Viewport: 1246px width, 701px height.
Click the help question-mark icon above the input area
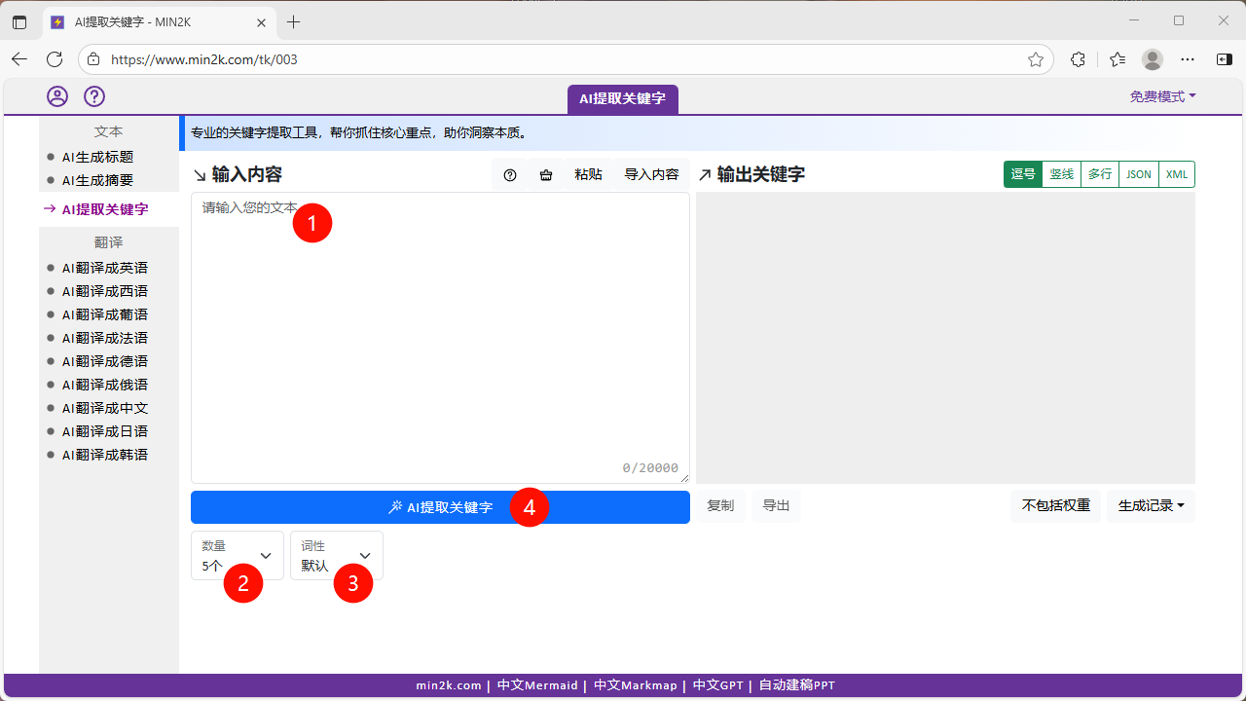[x=510, y=175]
